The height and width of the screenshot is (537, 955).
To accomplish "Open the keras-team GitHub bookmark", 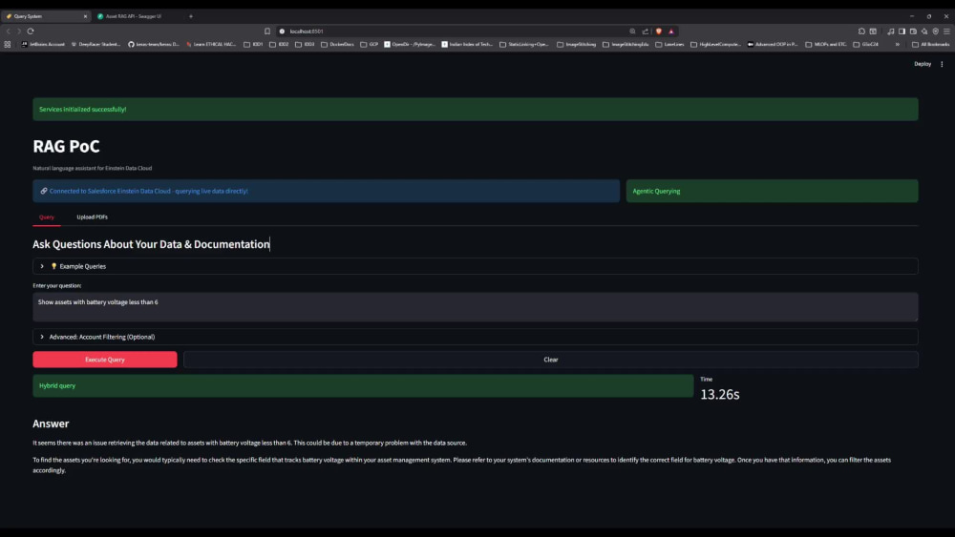I will 154,45.
